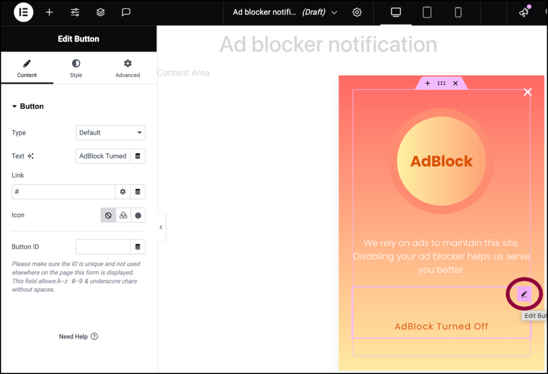Switch preview to tablet mode

coord(427,12)
